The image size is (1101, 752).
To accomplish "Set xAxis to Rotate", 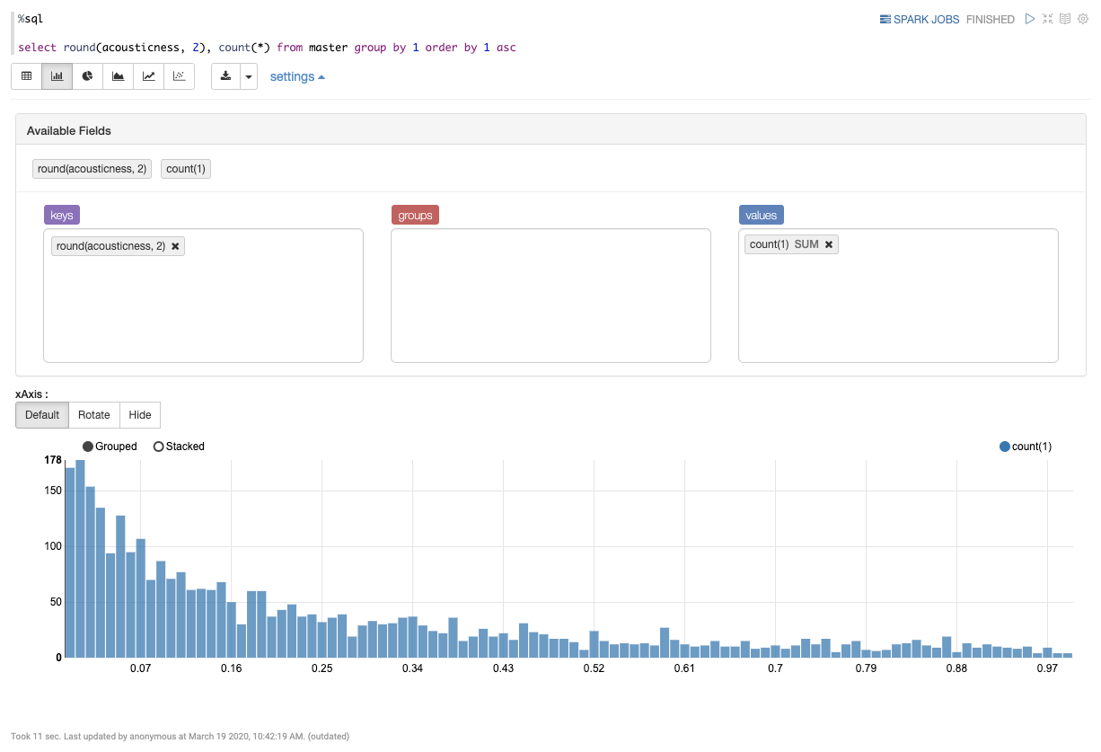I will 94,415.
